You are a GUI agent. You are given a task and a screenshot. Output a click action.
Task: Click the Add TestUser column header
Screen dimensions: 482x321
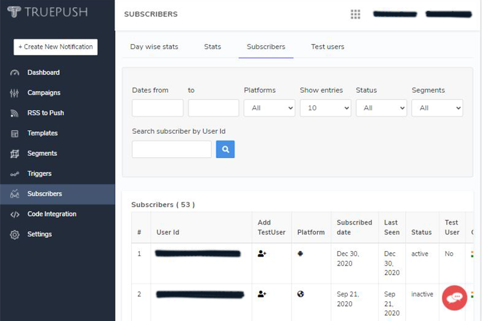coord(272,227)
